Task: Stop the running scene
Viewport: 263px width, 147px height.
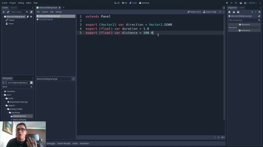Action: click(236, 3)
